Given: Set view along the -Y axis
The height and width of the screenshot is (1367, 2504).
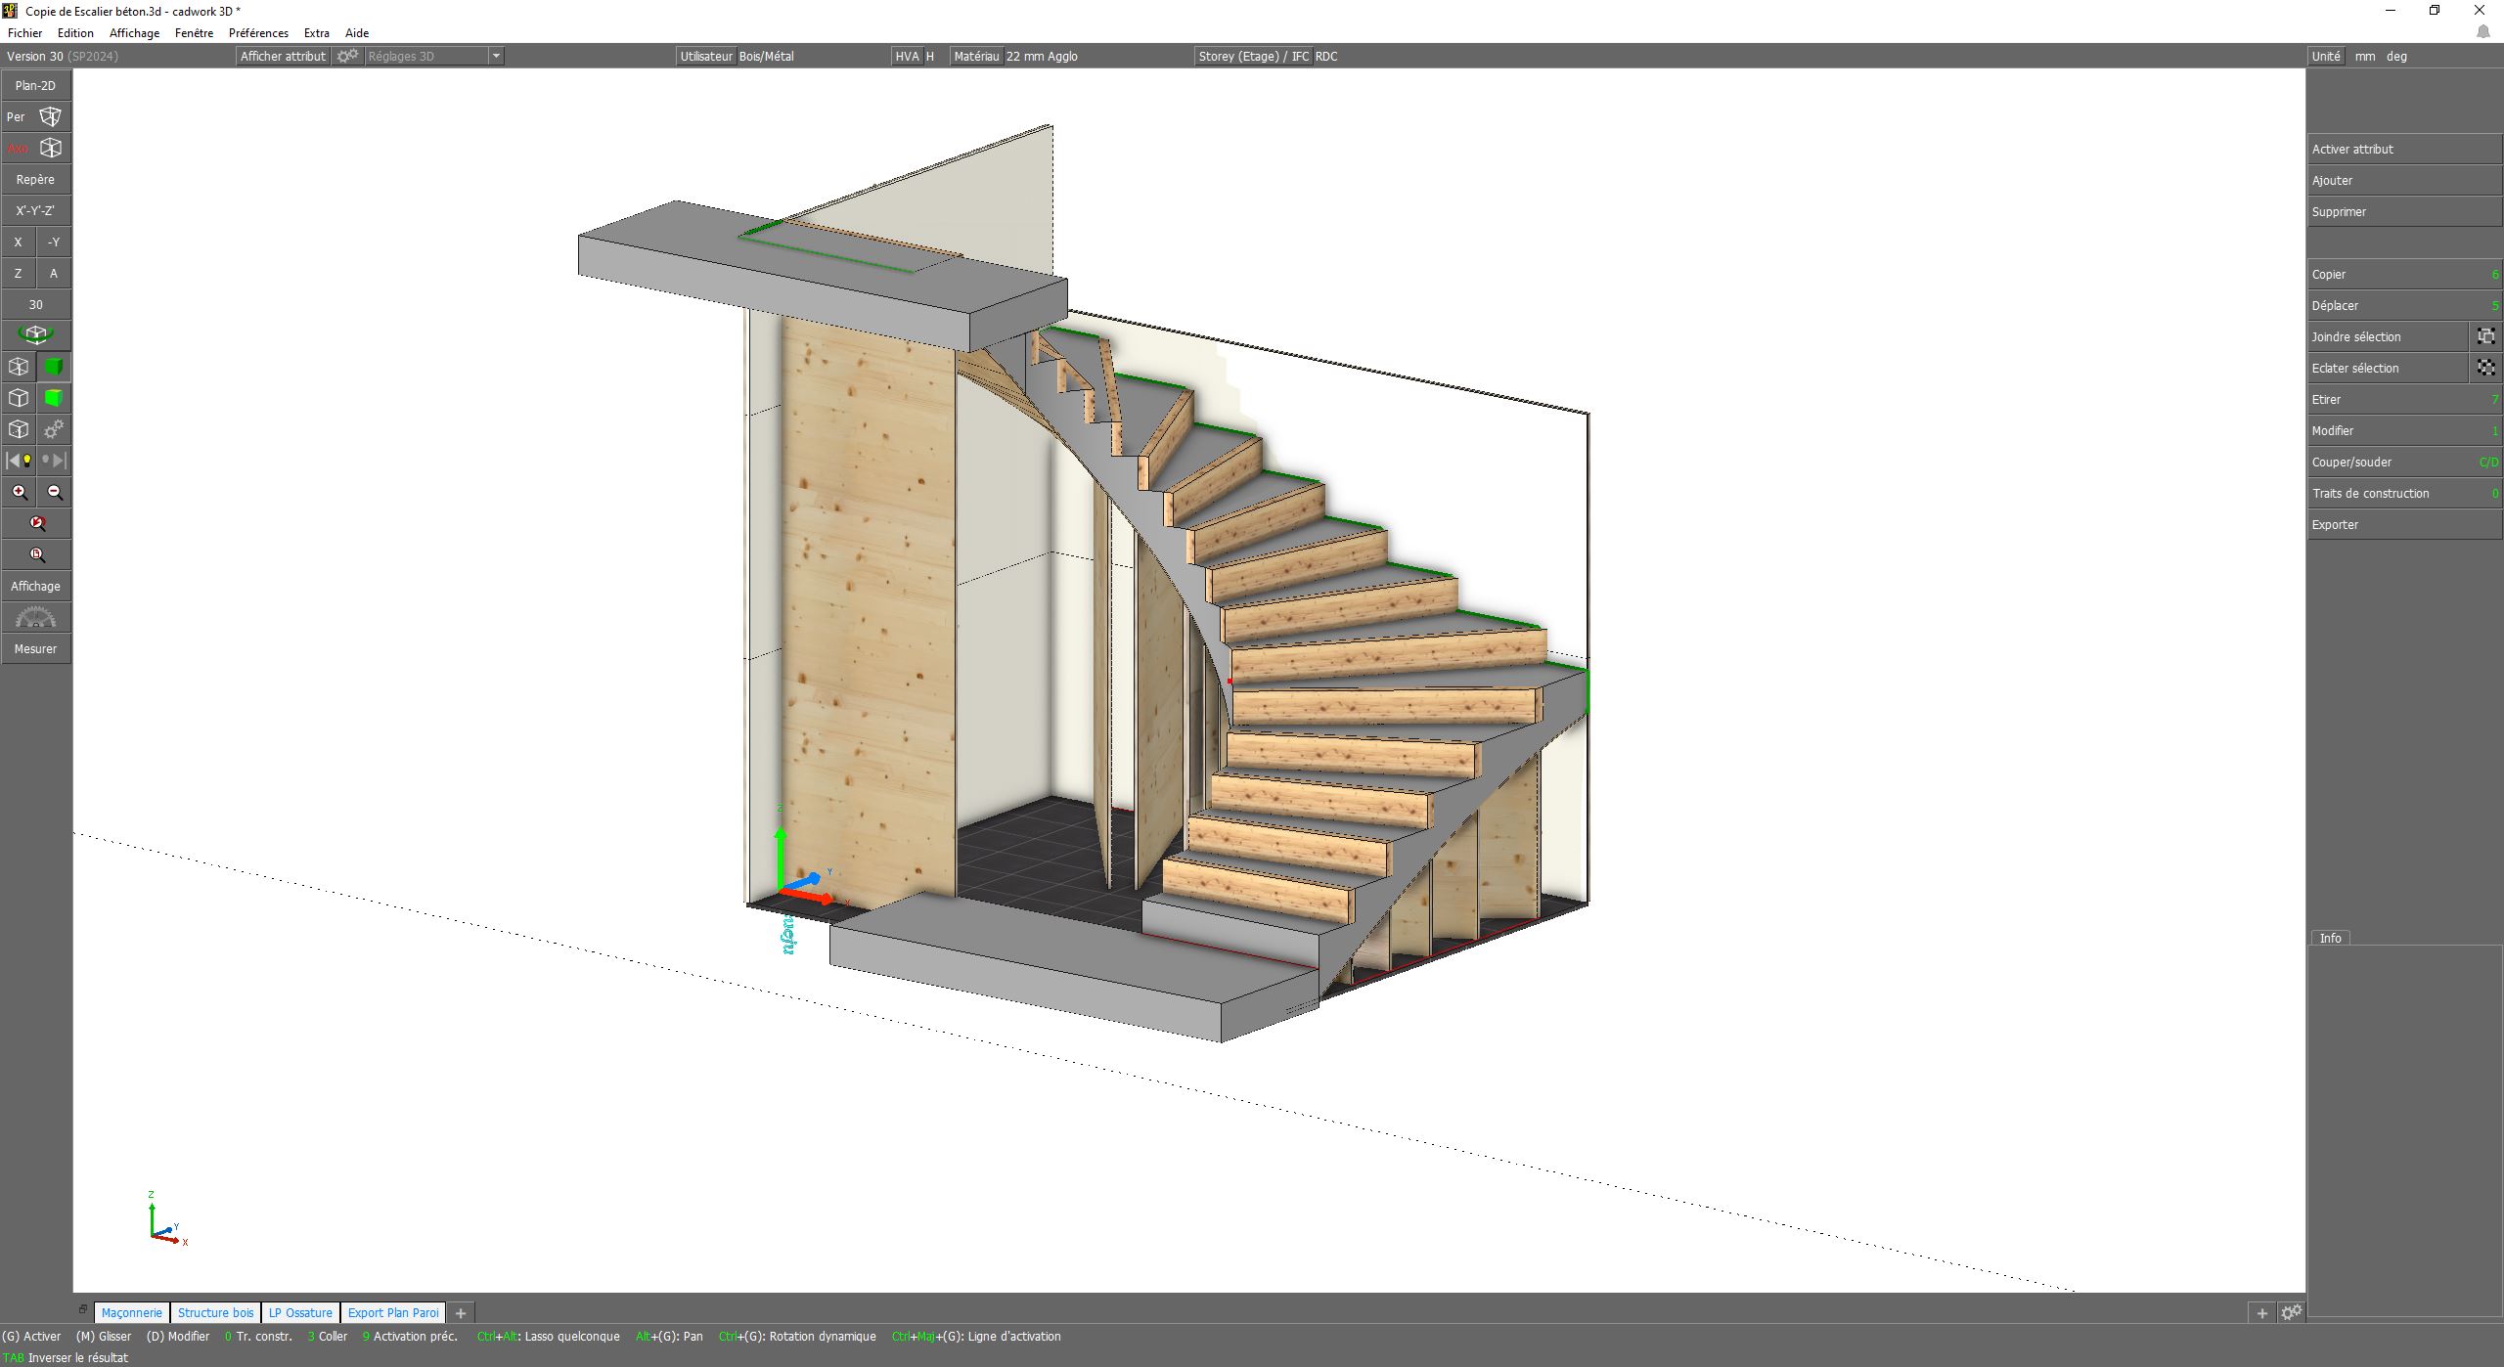Looking at the screenshot, I should coord(54,243).
